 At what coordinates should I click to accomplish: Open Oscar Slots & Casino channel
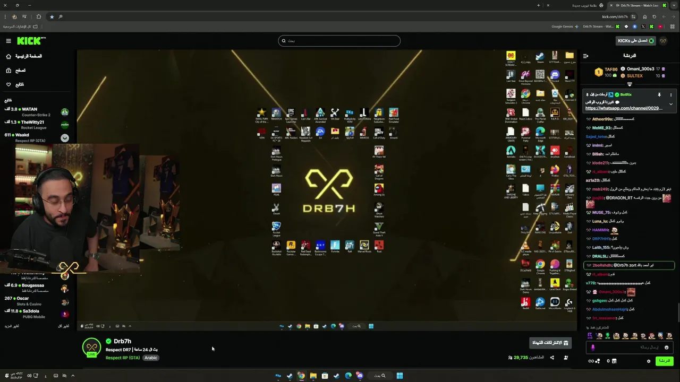[37, 301]
